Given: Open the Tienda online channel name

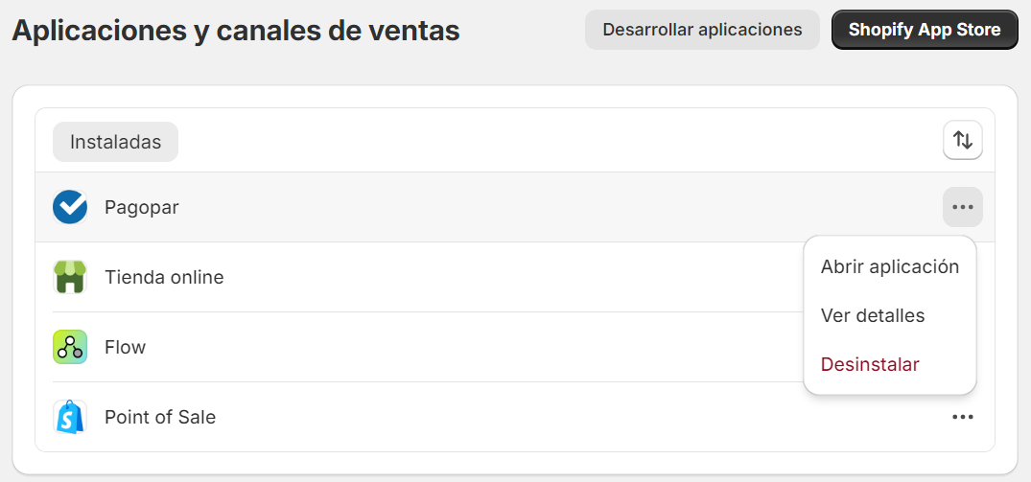Looking at the screenshot, I should point(164,277).
